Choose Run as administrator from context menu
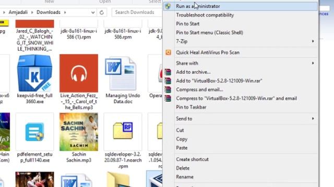334x187 pixels. 240,6
